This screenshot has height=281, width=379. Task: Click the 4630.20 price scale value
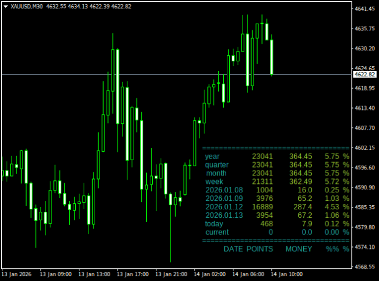pos(364,49)
